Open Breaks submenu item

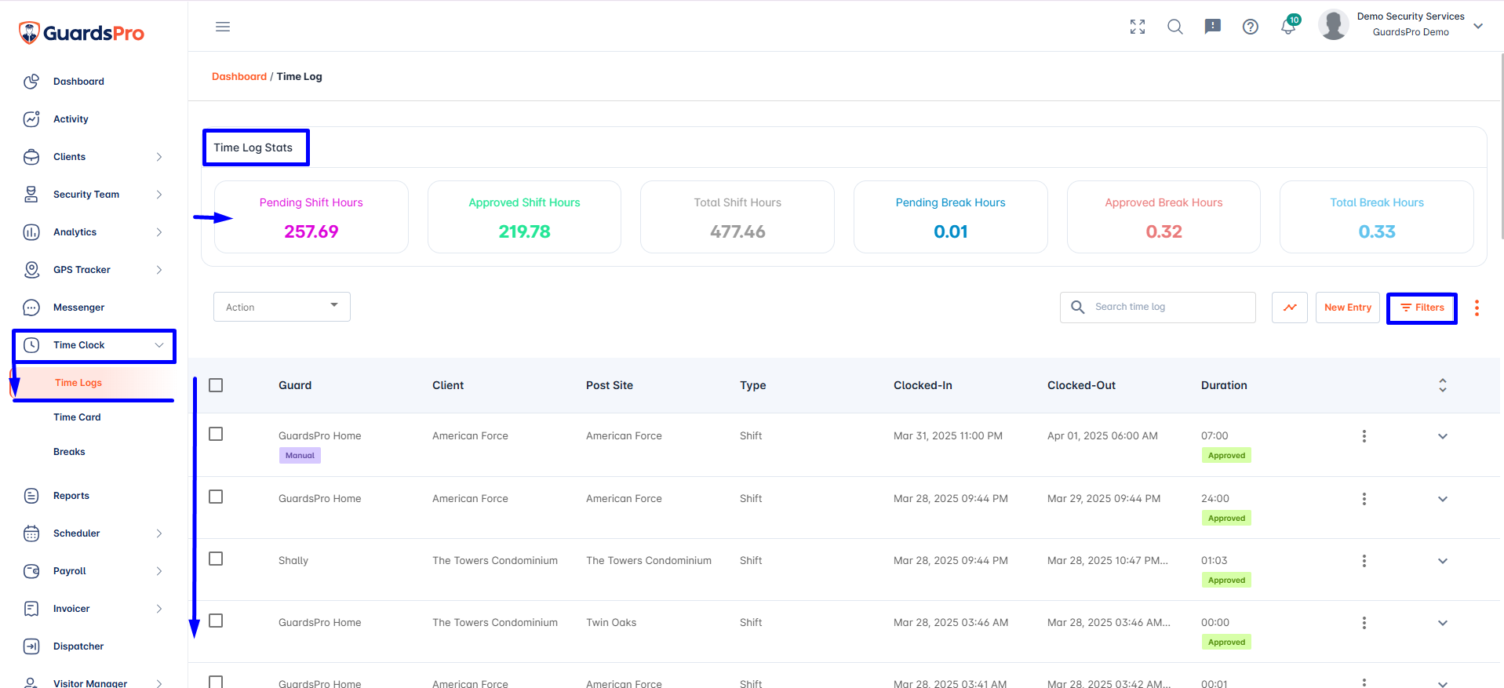(69, 452)
